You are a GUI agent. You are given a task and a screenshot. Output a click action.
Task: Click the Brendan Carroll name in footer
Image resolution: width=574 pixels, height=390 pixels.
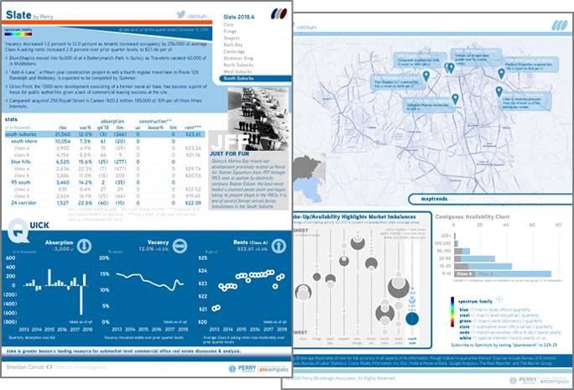(25, 367)
